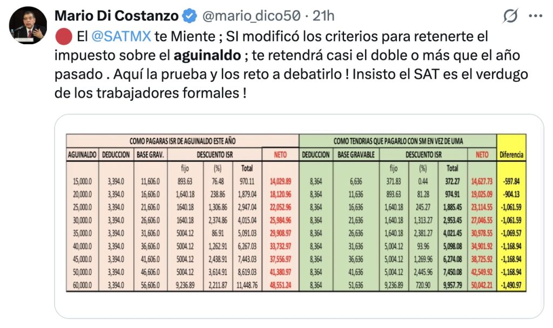Click the yellow Diferencia column header

click(x=510, y=154)
